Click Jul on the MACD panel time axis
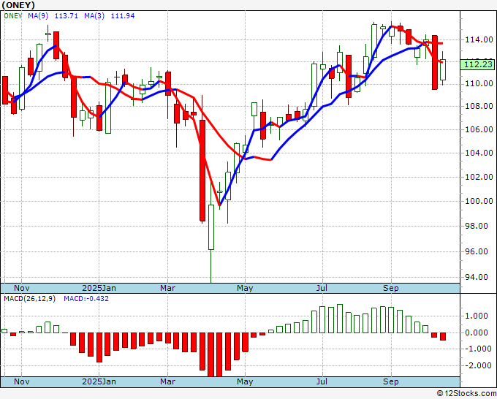Screen dimensions: 497x399 point(322,381)
